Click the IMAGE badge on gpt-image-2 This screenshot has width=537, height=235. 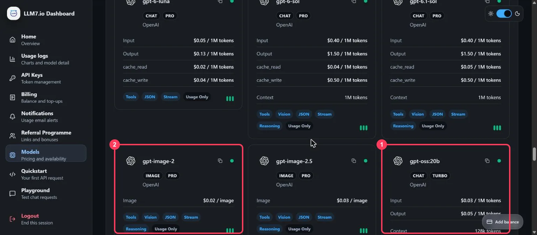point(153,176)
